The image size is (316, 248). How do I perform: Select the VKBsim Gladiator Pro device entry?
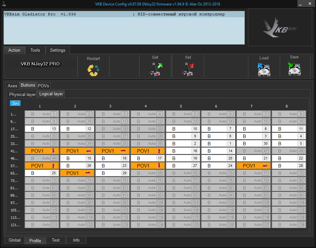click(124, 14)
